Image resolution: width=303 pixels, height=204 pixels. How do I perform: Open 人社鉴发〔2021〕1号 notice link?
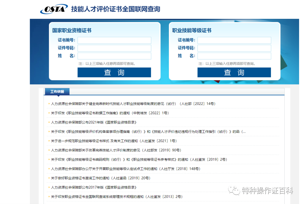click(x=114, y=141)
